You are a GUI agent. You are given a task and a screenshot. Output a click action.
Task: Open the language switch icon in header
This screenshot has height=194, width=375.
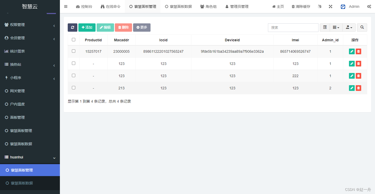click(x=320, y=6)
